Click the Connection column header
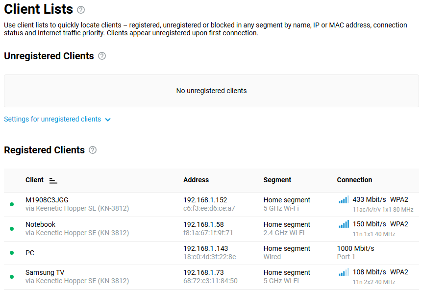Image resolution: width=422 pixels, height=292 pixels. pyautogui.click(x=354, y=180)
